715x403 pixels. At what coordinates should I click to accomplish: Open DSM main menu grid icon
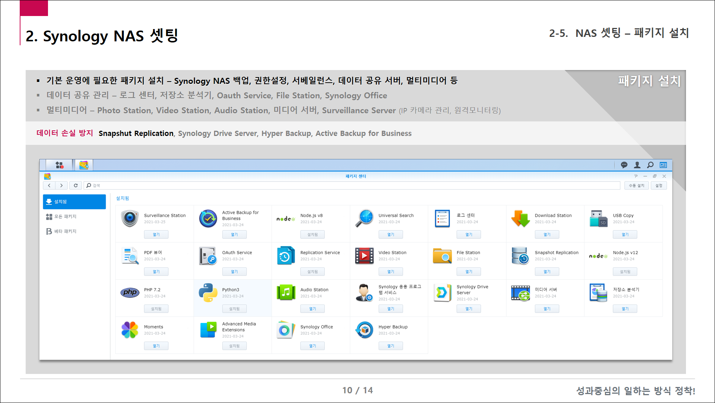point(60,165)
